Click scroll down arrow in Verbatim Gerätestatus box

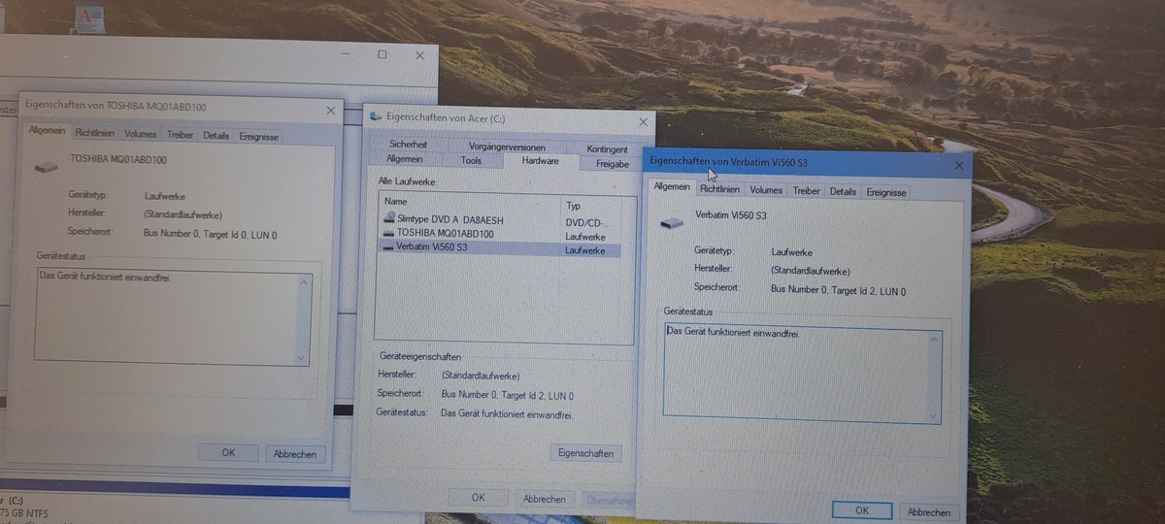click(934, 415)
